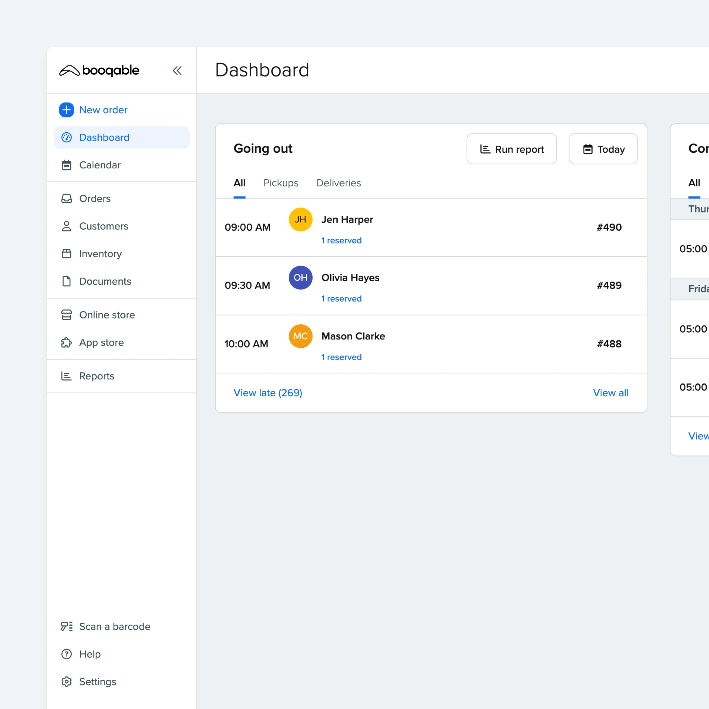The image size is (709, 709).
Task: Click the App store puzzle icon
Action: point(66,342)
